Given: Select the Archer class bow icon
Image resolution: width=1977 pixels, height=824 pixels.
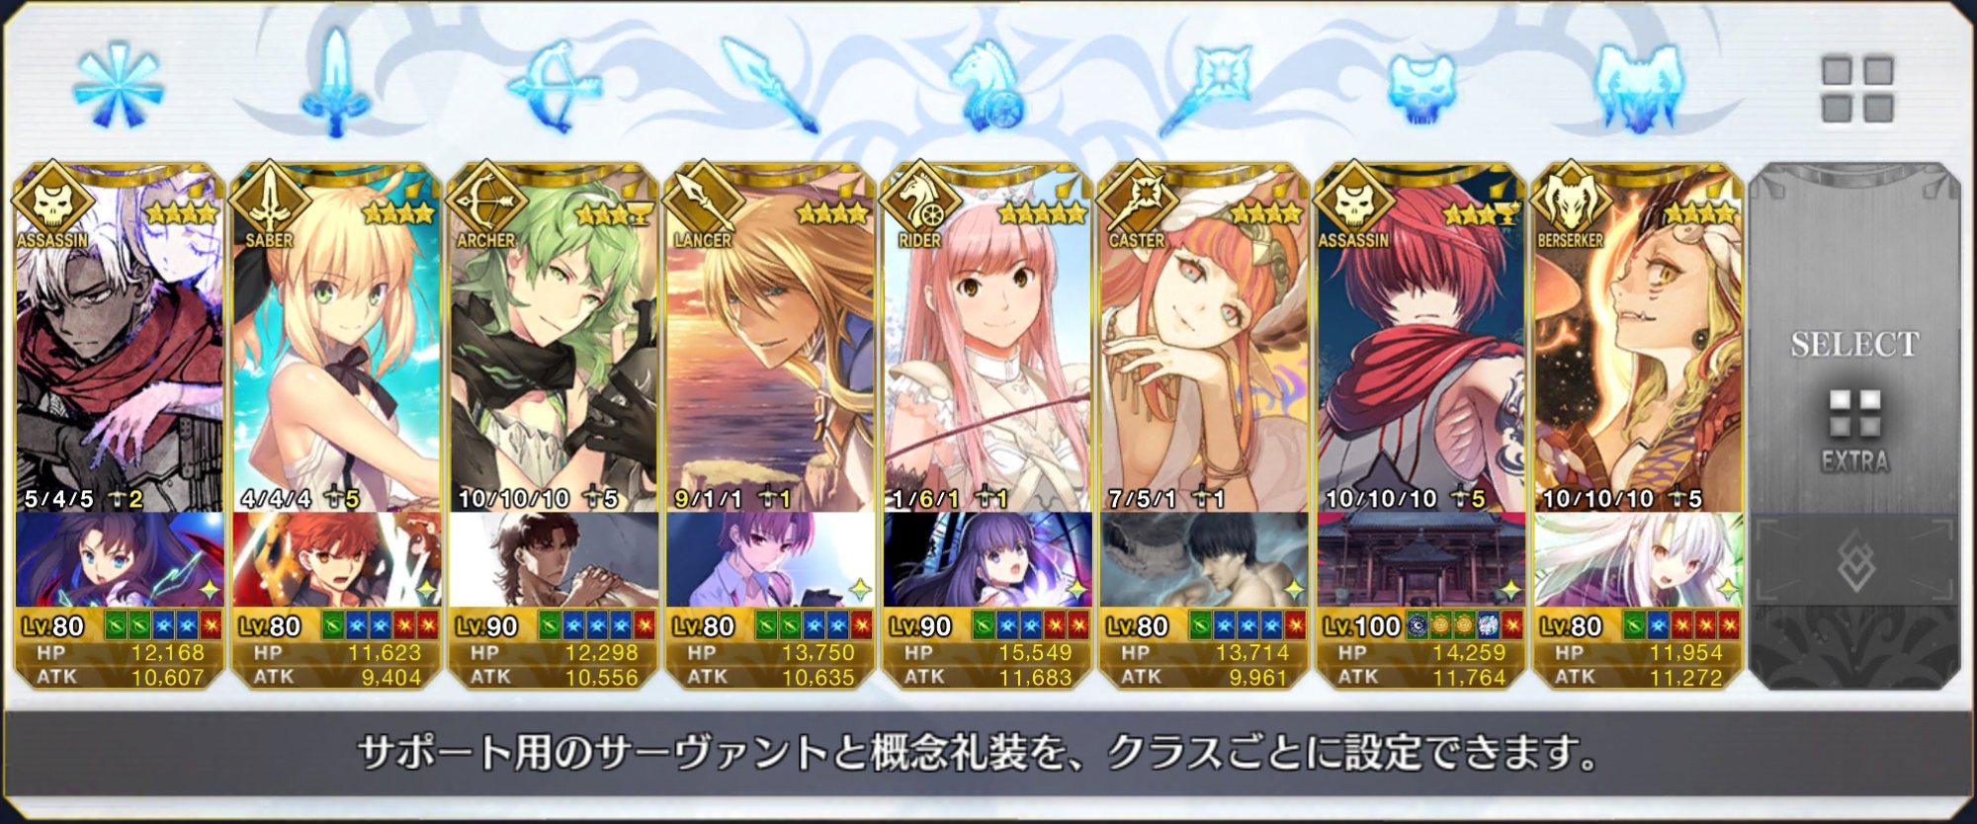Looking at the screenshot, I should tap(554, 86).
